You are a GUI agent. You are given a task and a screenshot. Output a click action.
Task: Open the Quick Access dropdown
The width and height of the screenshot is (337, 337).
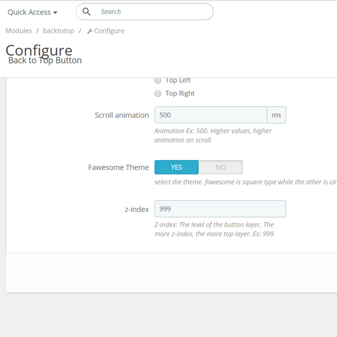click(32, 12)
